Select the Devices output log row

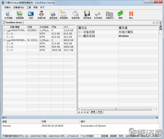[80, 126]
